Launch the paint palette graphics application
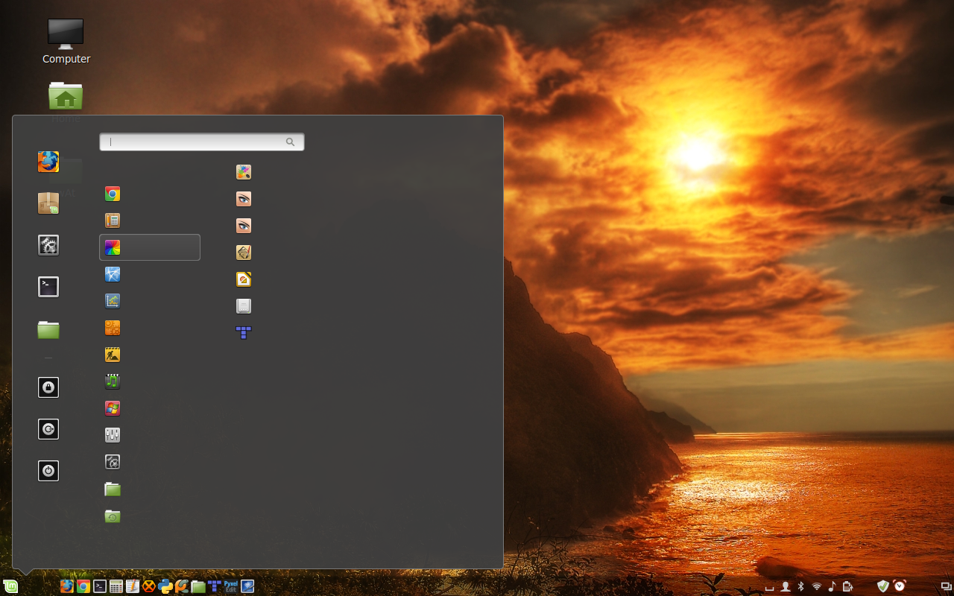This screenshot has height=596, width=954. pyautogui.click(x=244, y=172)
